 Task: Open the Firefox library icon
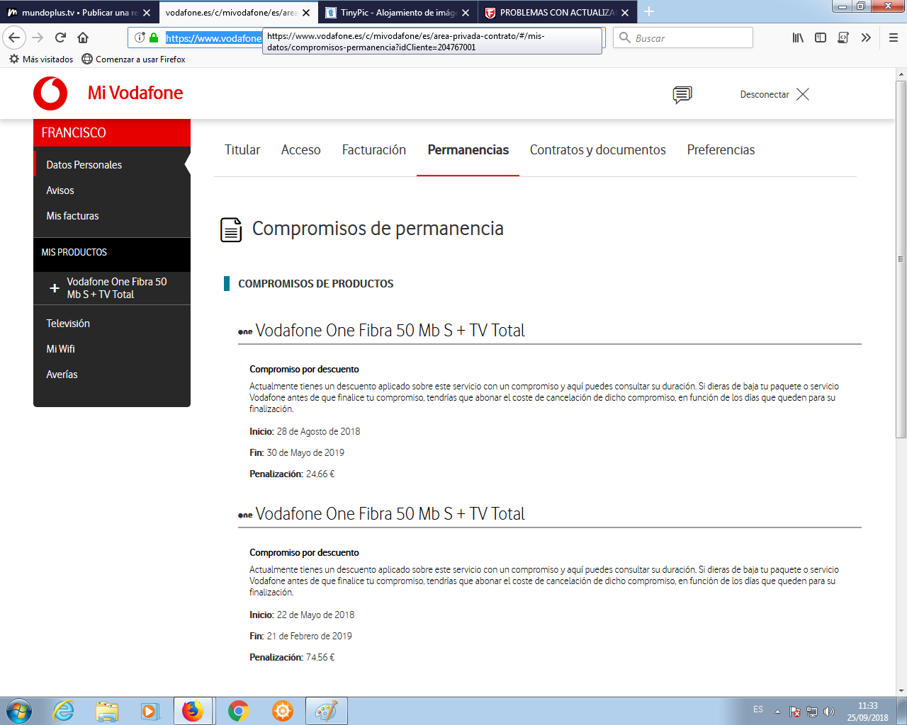pyautogui.click(x=798, y=38)
